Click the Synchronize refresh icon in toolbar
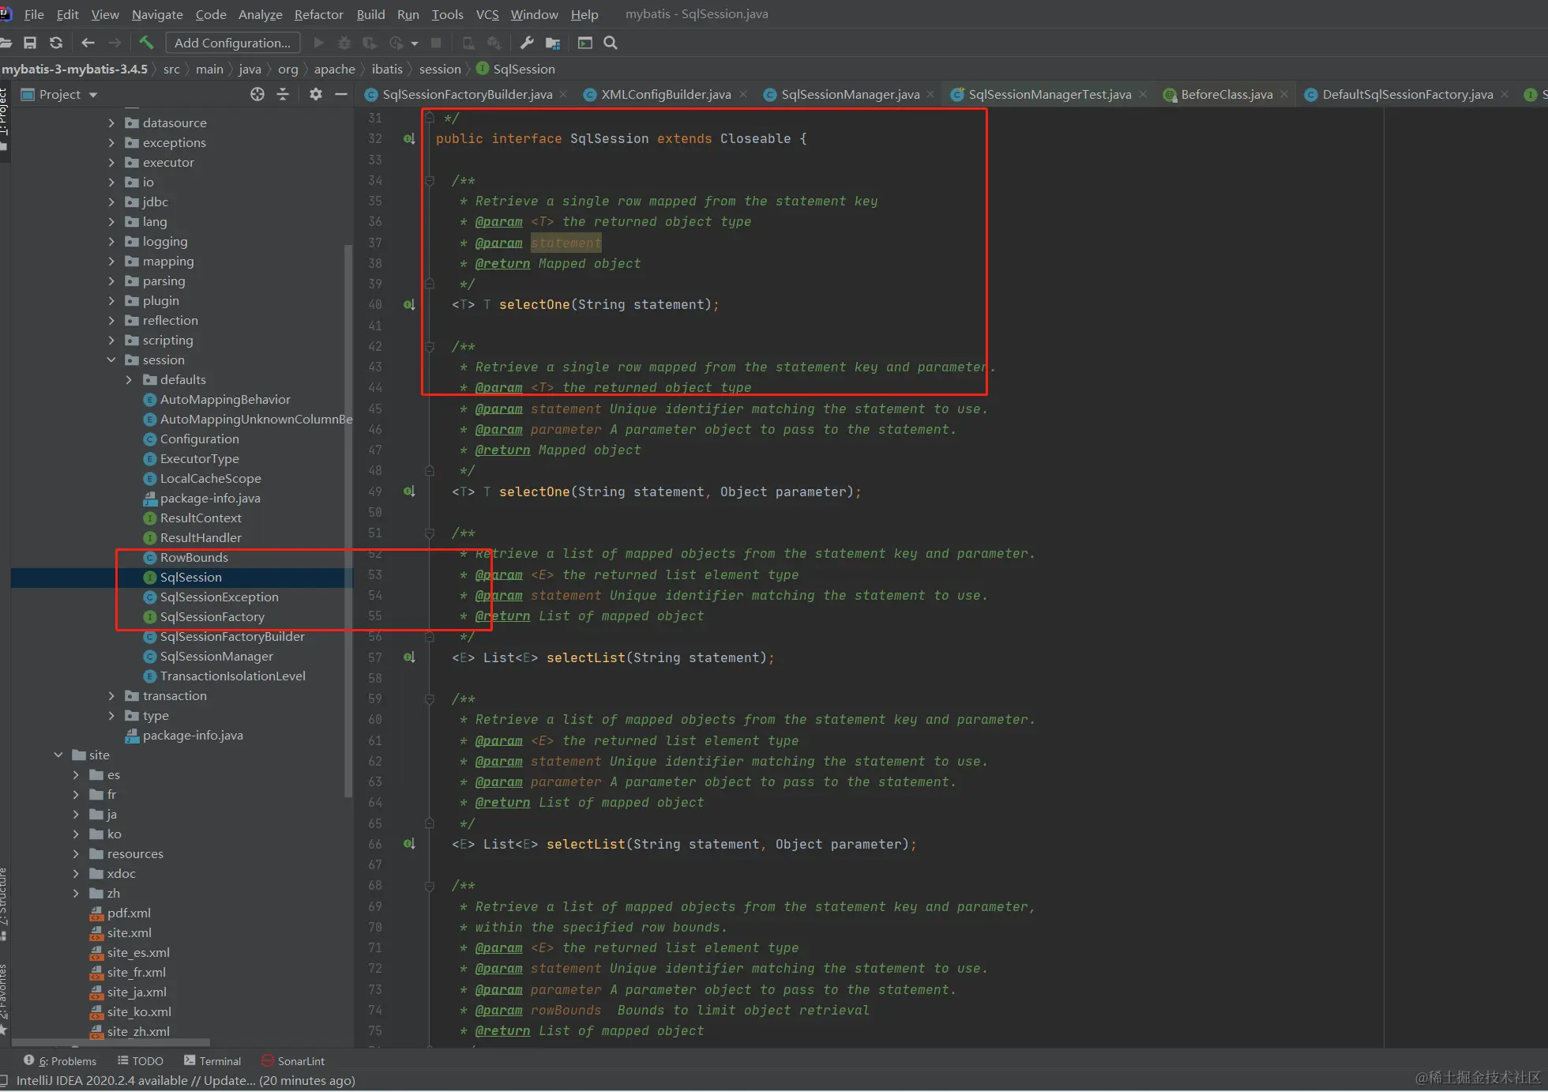Image resolution: width=1548 pixels, height=1092 pixels. pos(55,43)
